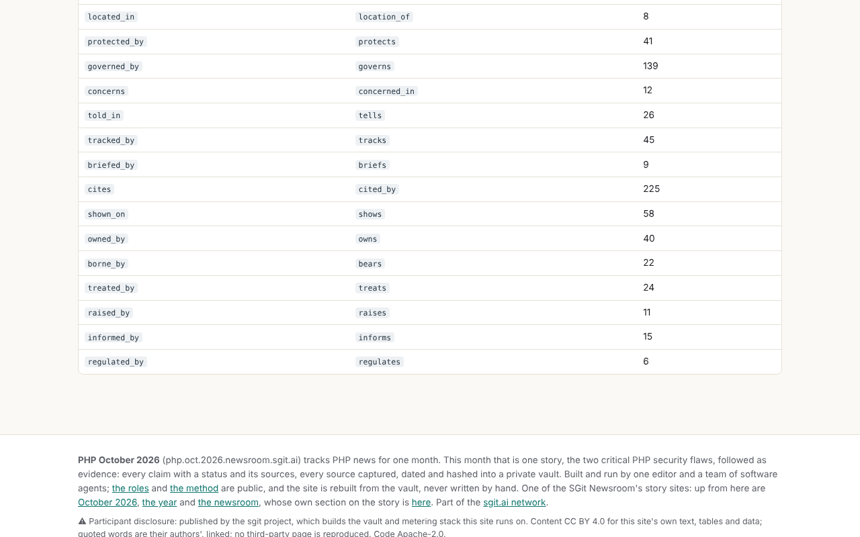Open the method link
This screenshot has width=860, height=537.
click(x=194, y=488)
